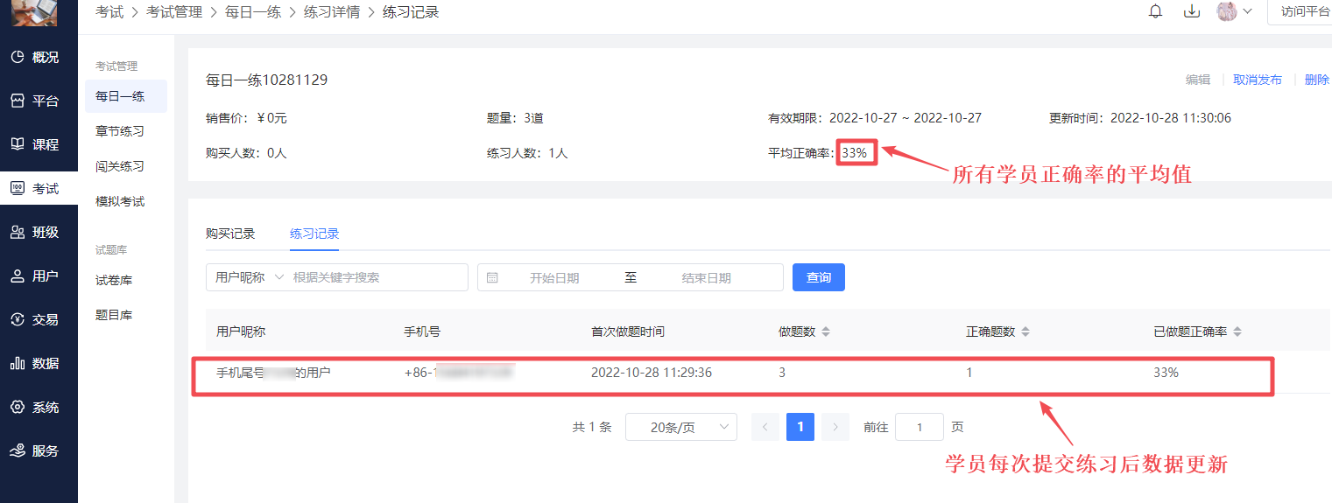Click the download icon in header

(x=1191, y=11)
